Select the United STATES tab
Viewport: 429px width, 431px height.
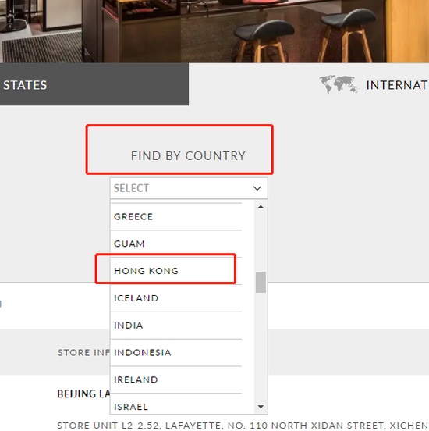(x=94, y=84)
